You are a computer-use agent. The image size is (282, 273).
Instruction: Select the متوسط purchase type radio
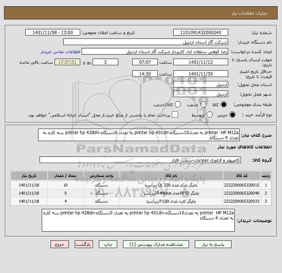point(210,115)
